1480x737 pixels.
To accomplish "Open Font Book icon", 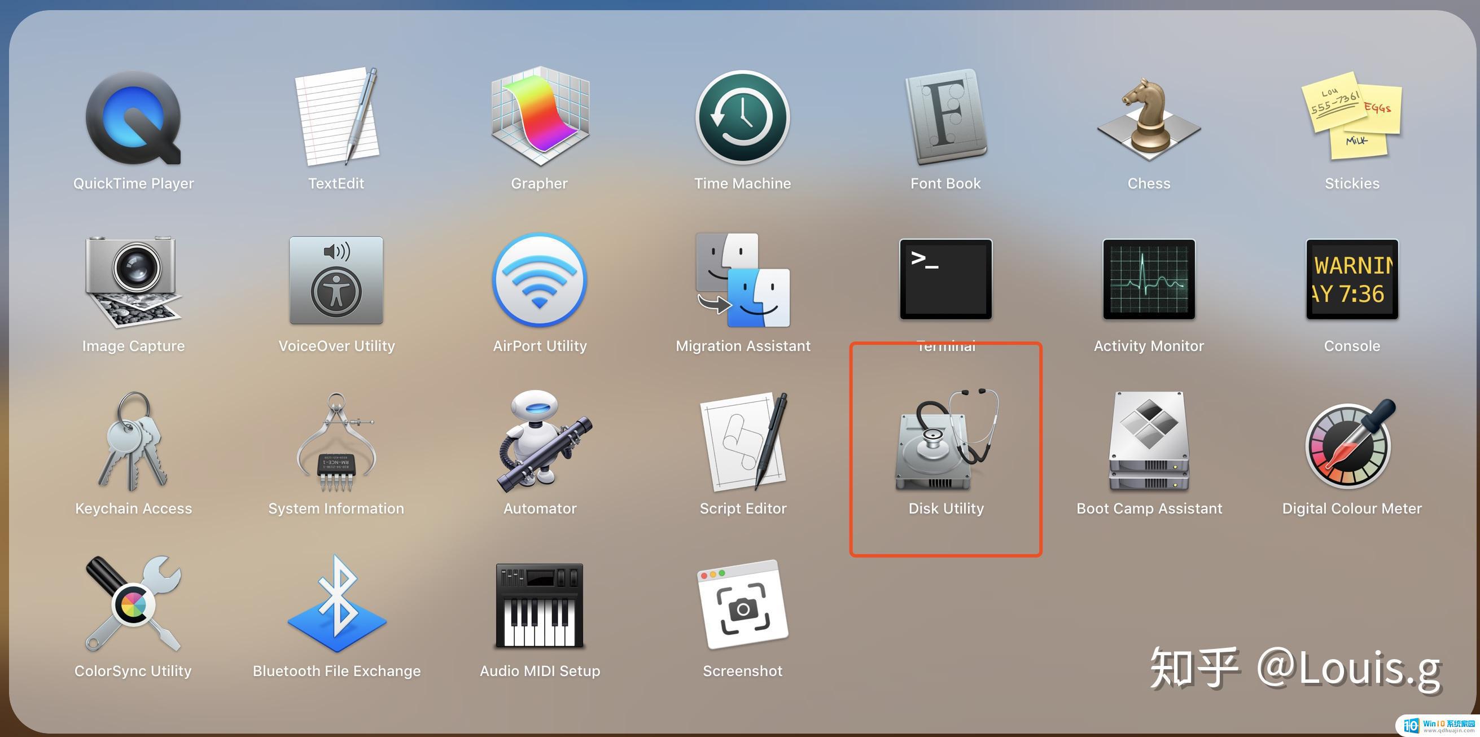I will point(945,117).
